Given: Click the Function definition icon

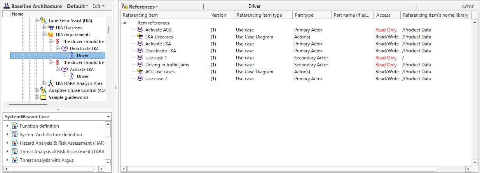Looking at the screenshot, I should (15, 126).
